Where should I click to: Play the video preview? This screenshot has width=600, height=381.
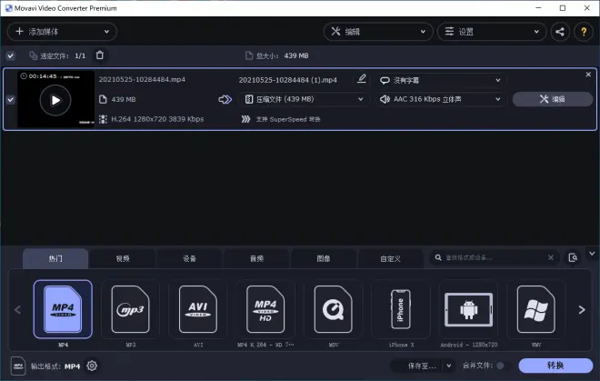55,100
